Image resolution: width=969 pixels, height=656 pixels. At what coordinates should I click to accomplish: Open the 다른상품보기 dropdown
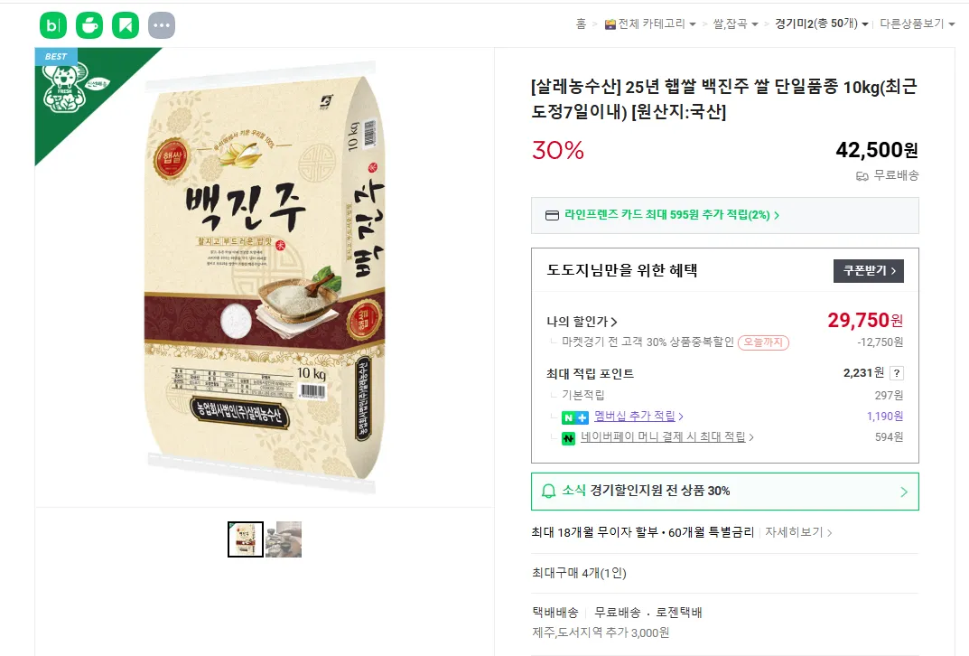pyautogui.click(x=917, y=23)
